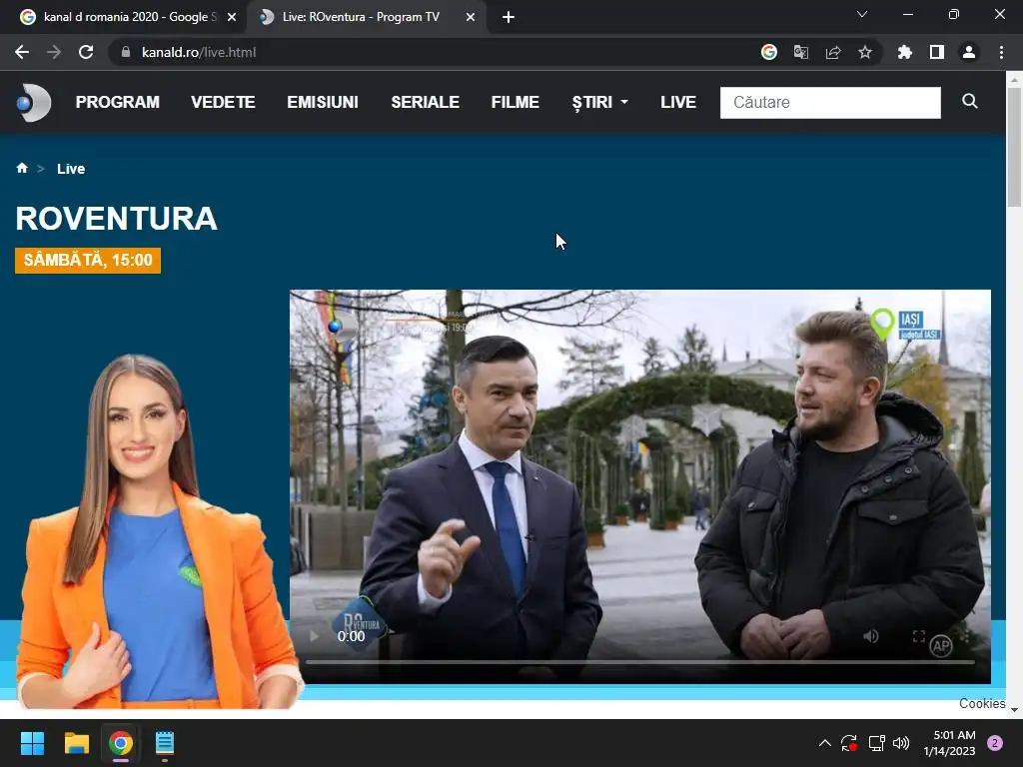Go to the EMISIUNI page
This screenshot has width=1023, height=767.
(323, 103)
